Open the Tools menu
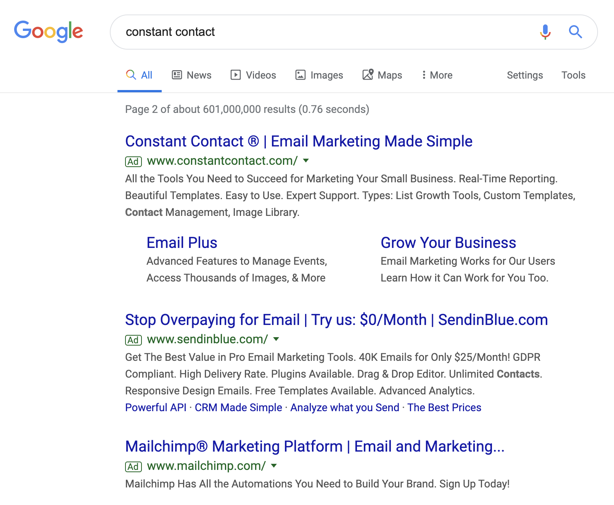This screenshot has width=614, height=505. pyautogui.click(x=573, y=75)
